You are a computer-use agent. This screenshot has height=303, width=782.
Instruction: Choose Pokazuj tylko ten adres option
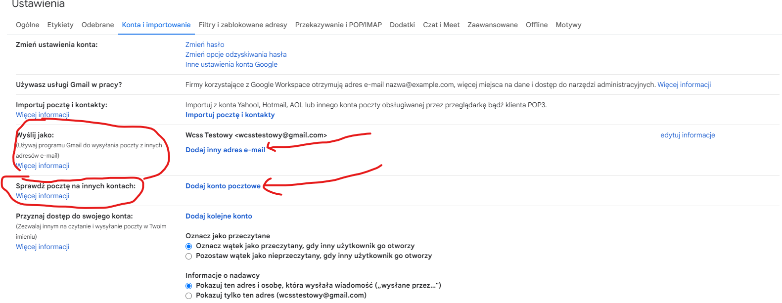pos(188,296)
